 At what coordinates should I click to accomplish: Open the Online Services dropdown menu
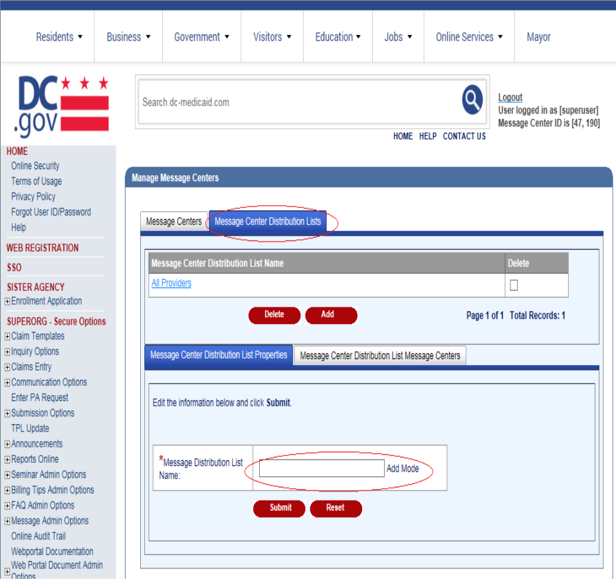point(469,37)
